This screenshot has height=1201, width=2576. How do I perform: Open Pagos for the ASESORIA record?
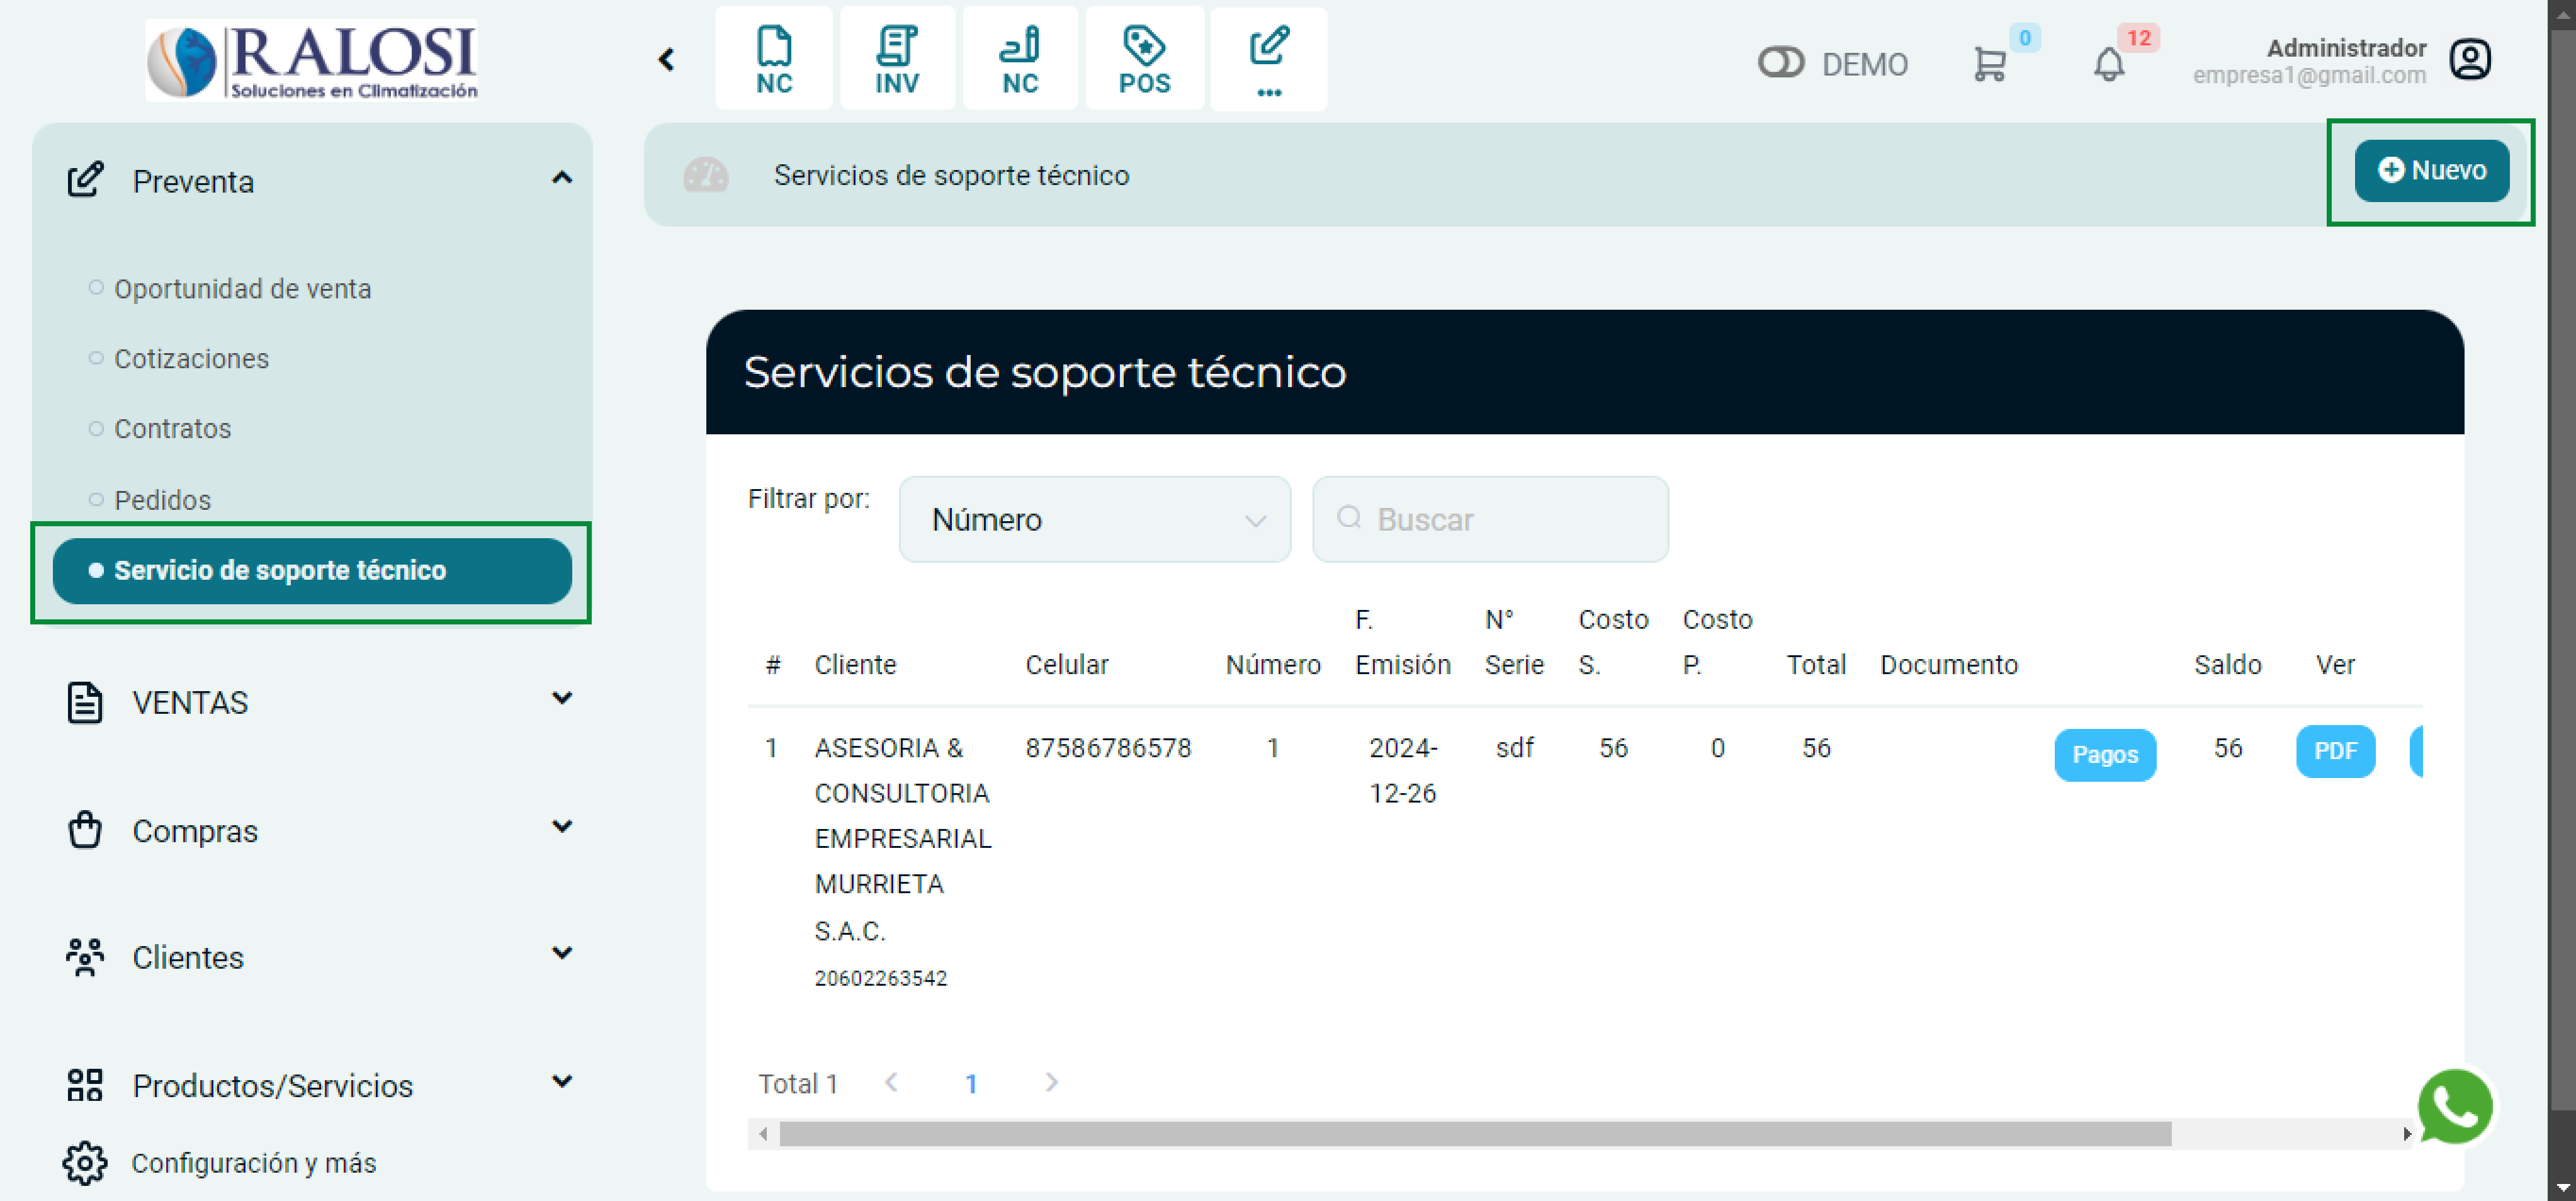point(2105,755)
